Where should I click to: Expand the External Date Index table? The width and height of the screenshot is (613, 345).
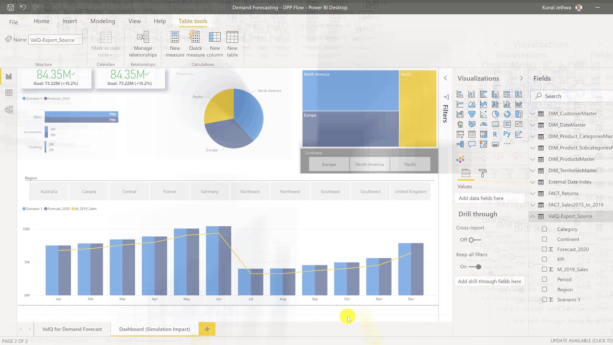[x=533, y=182]
